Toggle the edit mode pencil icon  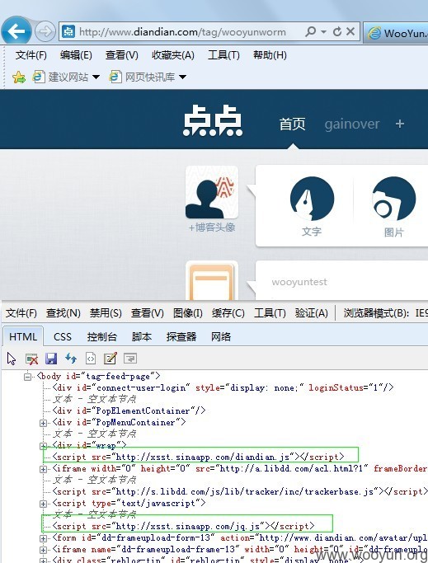coord(110,359)
